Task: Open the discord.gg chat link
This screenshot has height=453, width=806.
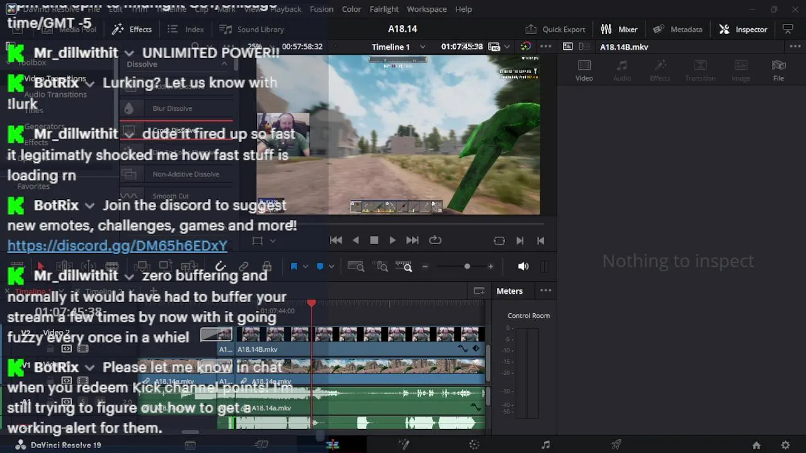Action: pyautogui.click(x=117, y=246)
